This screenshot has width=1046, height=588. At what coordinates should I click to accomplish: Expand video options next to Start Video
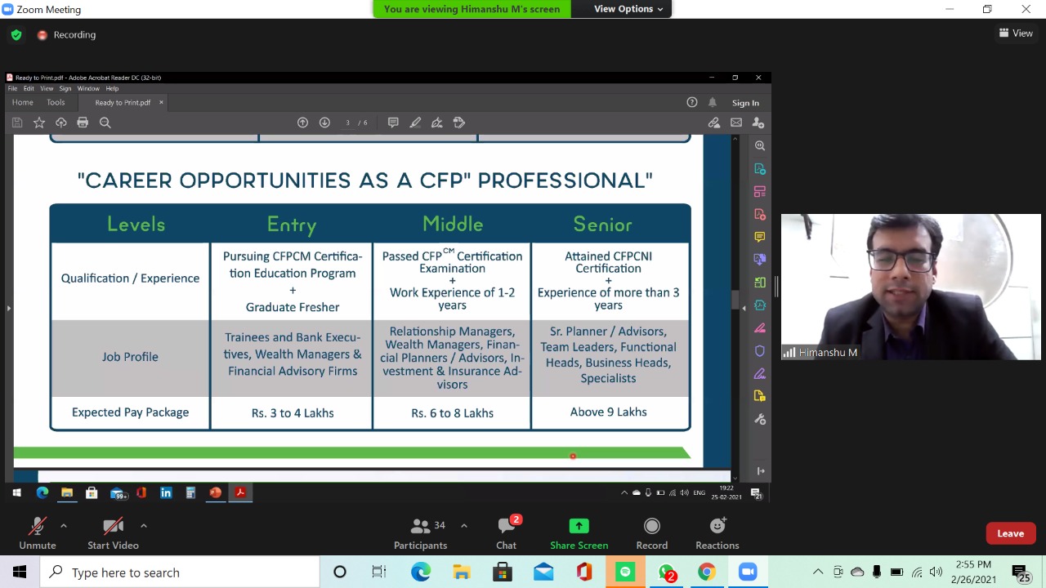point(144,525)
